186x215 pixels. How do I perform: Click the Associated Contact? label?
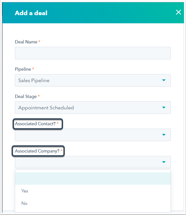point(35,124)
